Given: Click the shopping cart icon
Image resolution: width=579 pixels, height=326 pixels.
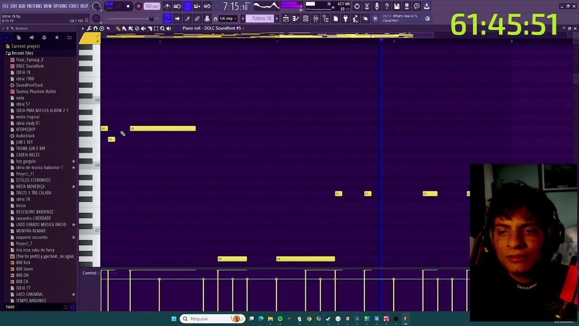Looking at the screenshot, I should coord(375,19).
